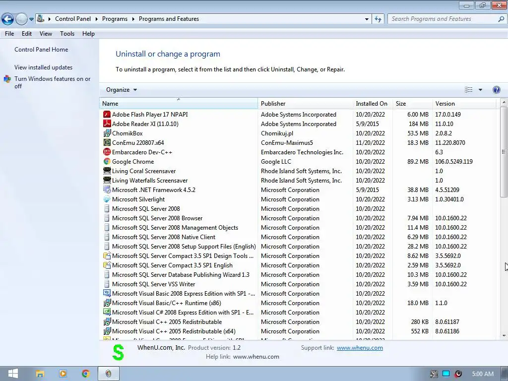Click the green S WhenU program icon
Image resolution: width=508 pixels, height=381 pixels.
click(x=118, y=353)
